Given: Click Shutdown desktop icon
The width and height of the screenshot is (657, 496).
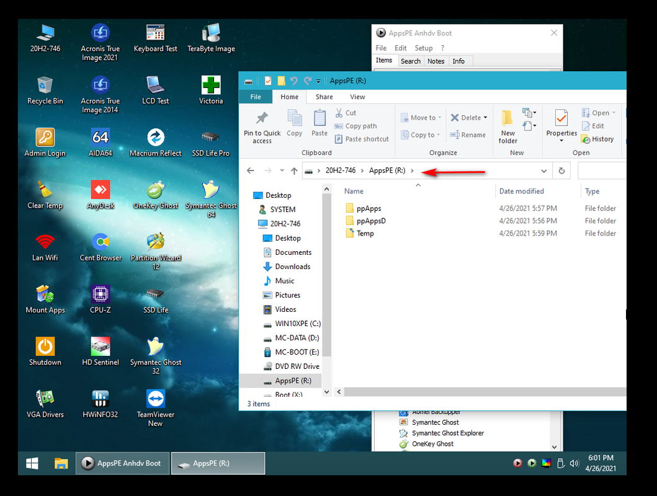Looking at the screenshot, I should (45, 352).
